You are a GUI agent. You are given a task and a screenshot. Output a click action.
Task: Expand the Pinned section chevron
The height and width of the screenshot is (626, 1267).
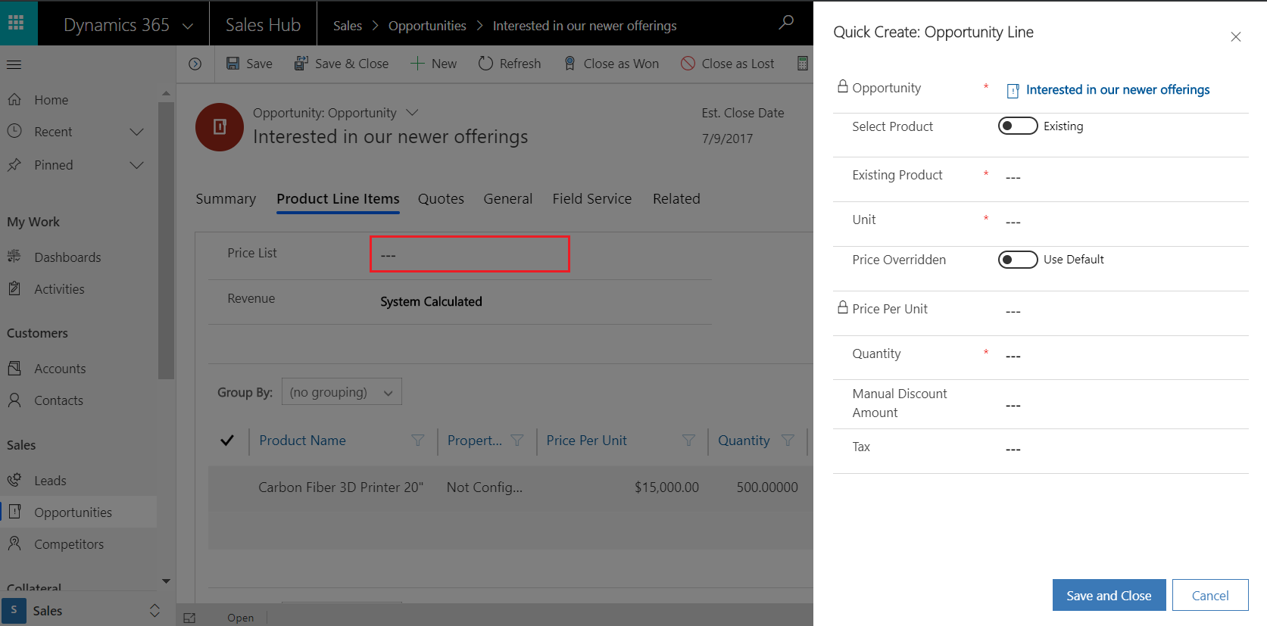click(x=137, y=165)
